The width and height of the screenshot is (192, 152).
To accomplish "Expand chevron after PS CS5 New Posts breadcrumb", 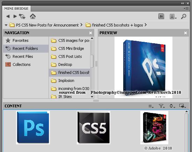I will (x=81, y=25).
